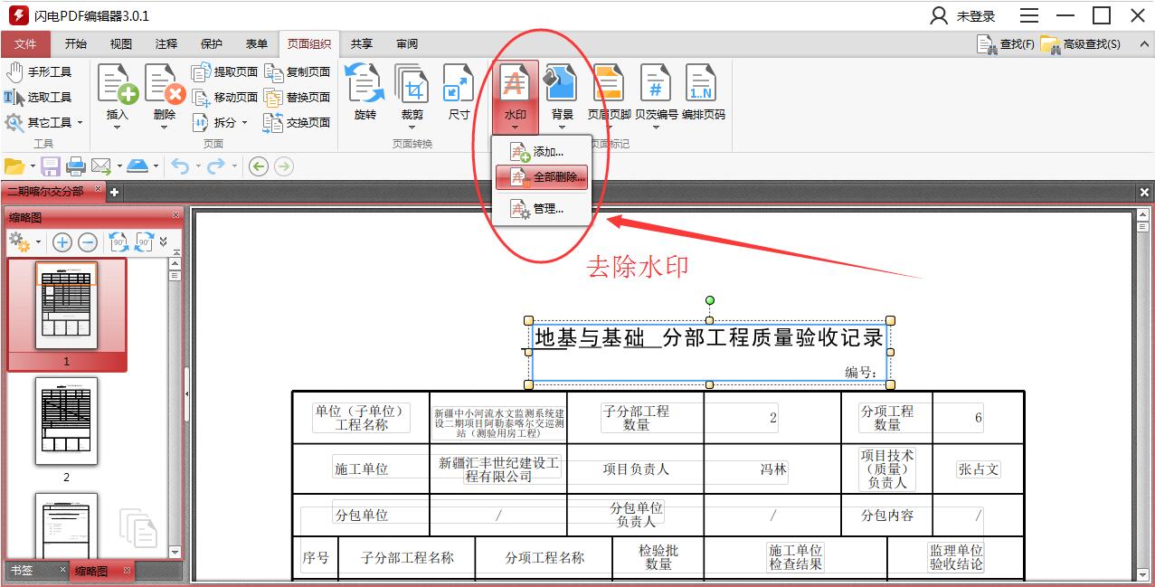Click 替换页面 replace pages
This screenshot has width=1155, height=587.
point(297,97)
